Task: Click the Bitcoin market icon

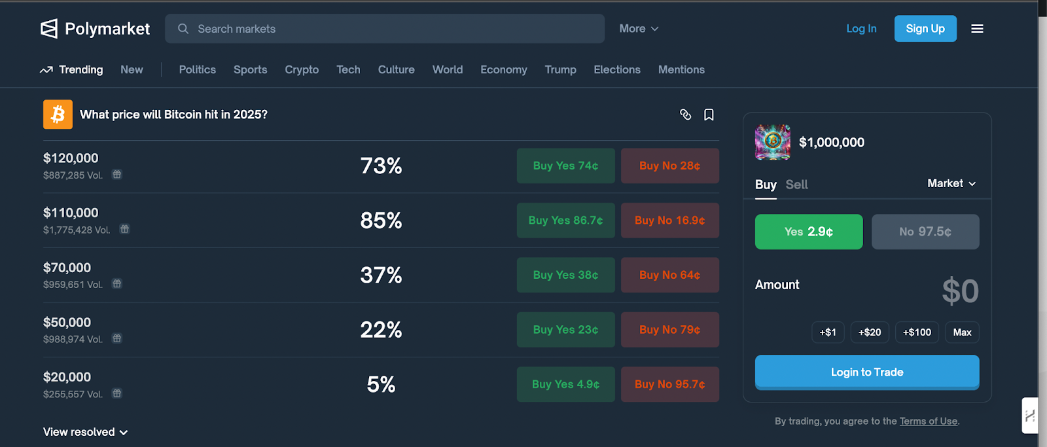Action: (x=58, y=115)
